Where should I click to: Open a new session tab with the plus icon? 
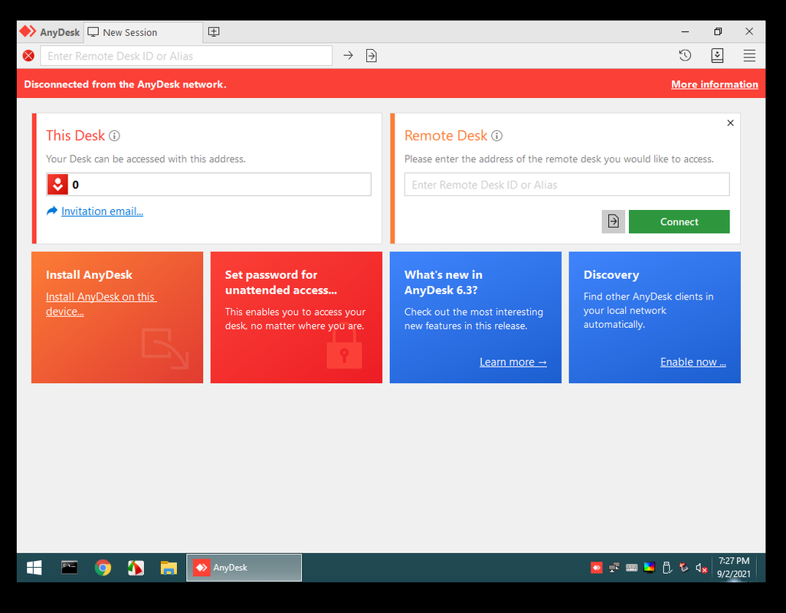214,32
